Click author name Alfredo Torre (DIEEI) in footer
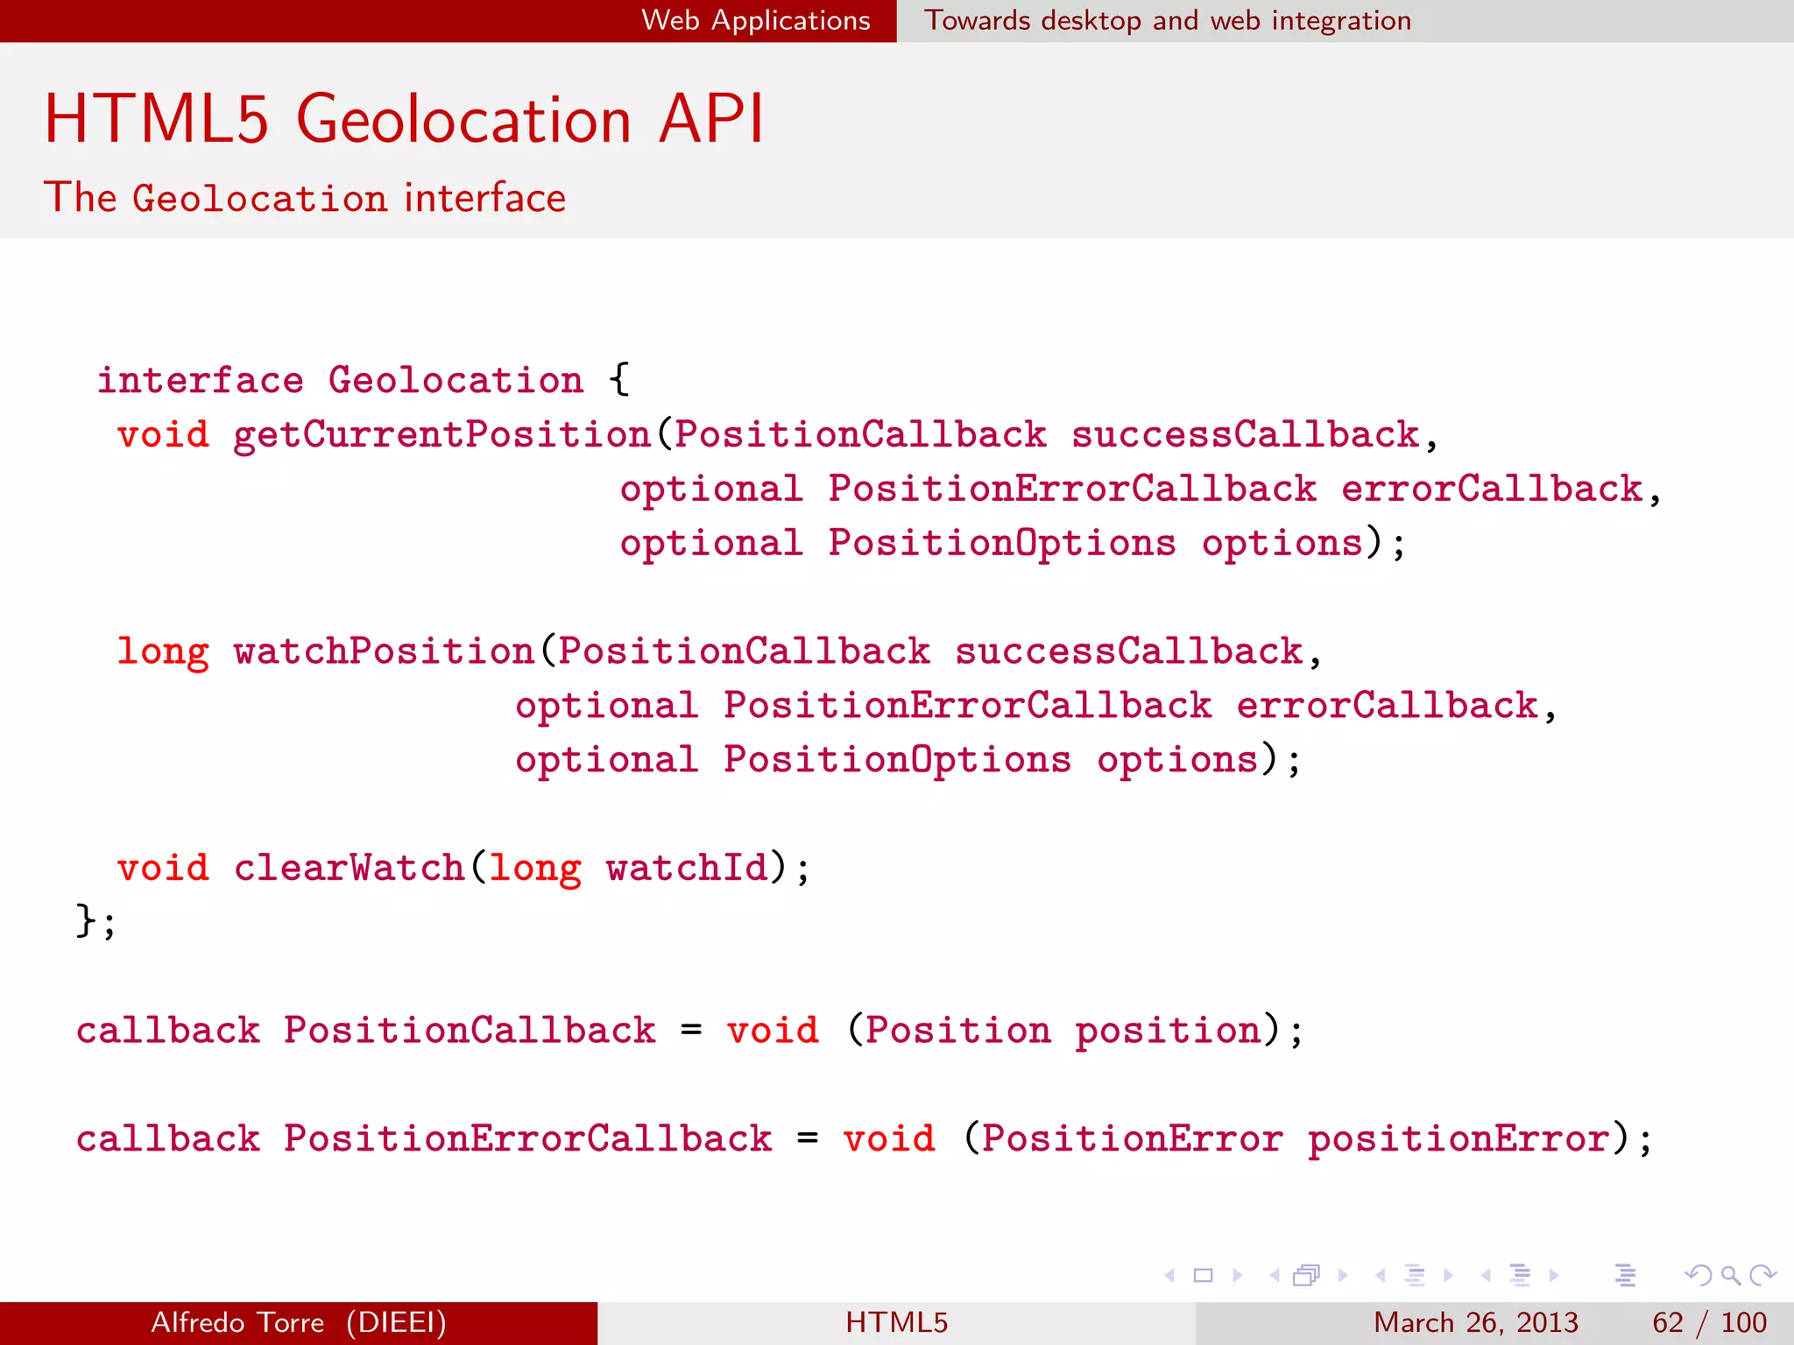 (x=299, y=1322)
